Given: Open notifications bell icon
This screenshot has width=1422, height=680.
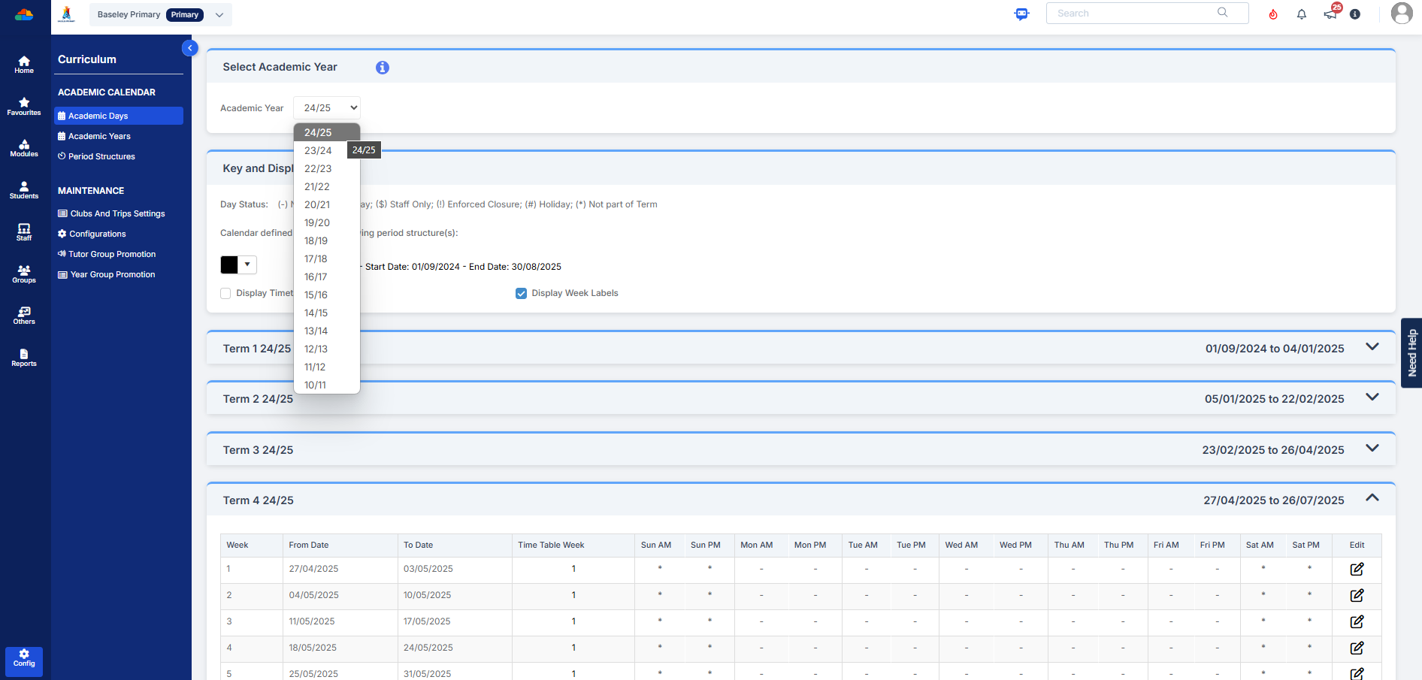Looking at the screenshot, I should (1302, 14).
